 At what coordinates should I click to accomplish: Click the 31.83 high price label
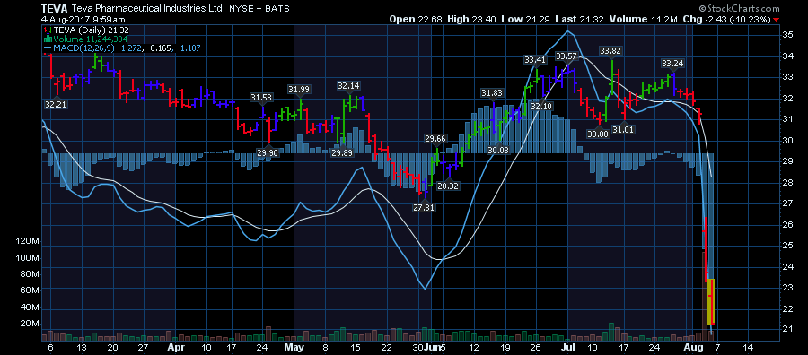pos(492,93)
